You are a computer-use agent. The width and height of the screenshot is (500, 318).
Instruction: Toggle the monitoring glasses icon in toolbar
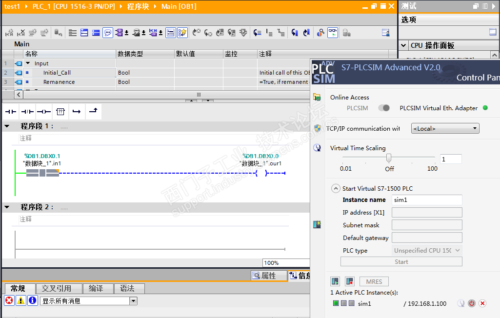(x=333, y=33)
